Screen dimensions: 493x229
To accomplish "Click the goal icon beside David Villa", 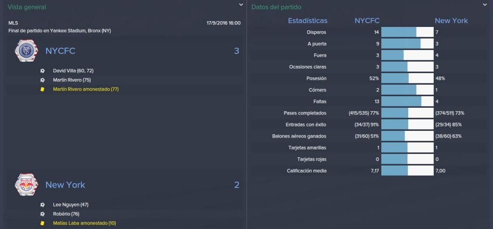I will (x=42, y=71).
